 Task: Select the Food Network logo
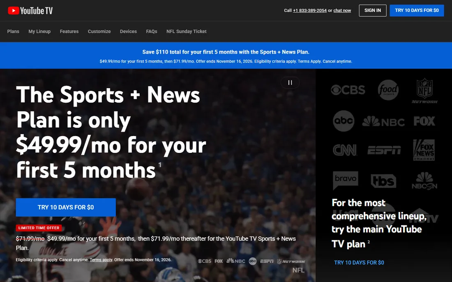[x=388, y=90]
